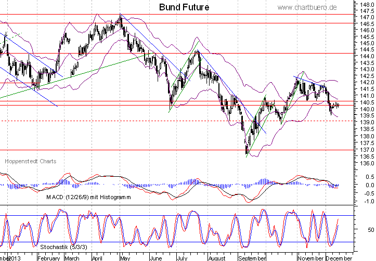
Task: Click the "November" month label
Action: [310, 258]
